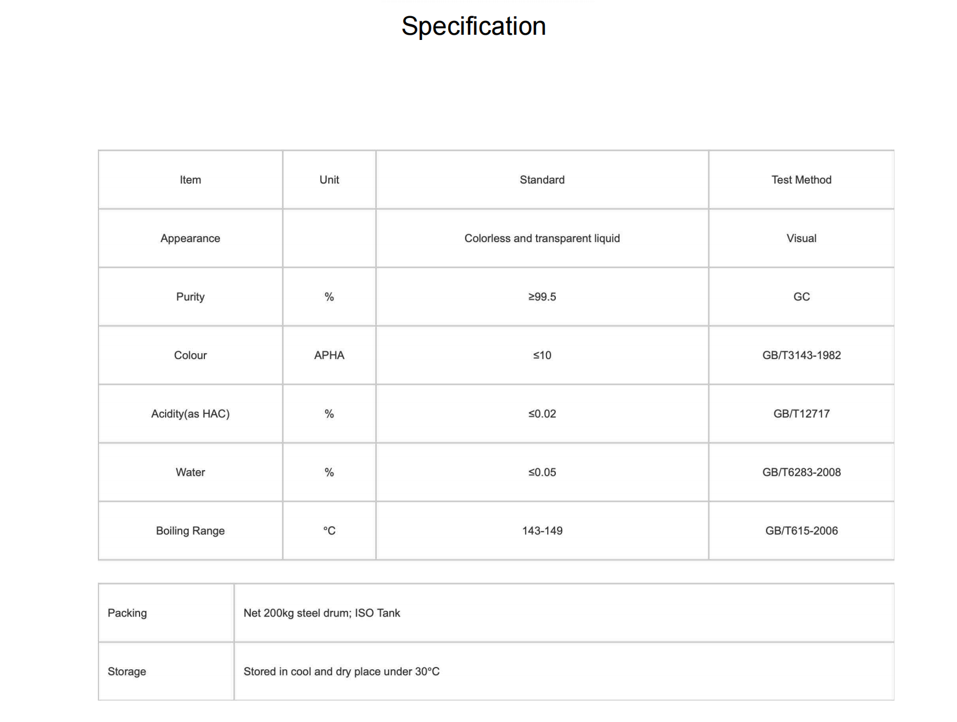Click the Standard column header
Screen dimensions: 957x722
click(x=542, y=180)
